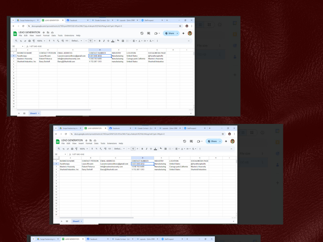This screenshot has height=242, width=323.
Task: Toggle Italic in the upper Sheets window
Action: tap(104, 41)
